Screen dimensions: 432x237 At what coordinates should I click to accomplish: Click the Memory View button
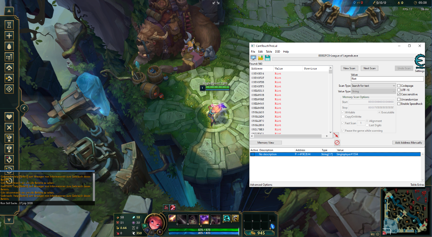pos(266,143)
